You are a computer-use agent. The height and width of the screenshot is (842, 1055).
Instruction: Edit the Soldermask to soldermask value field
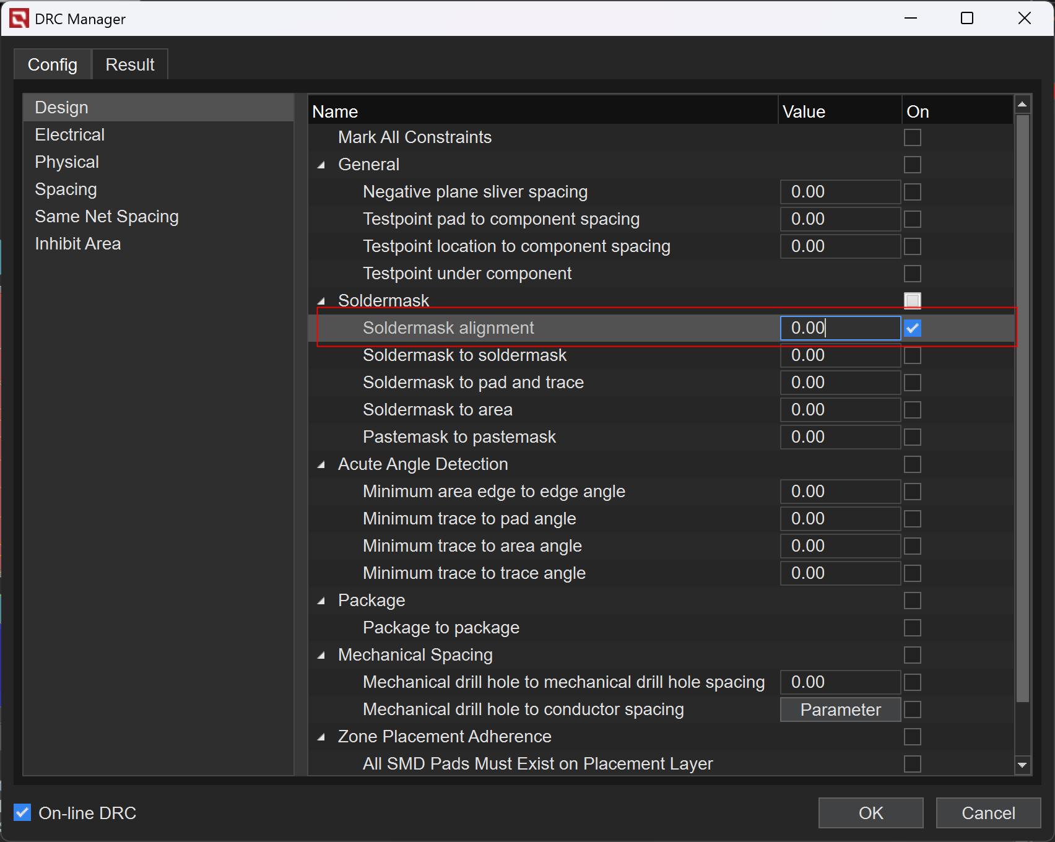[x=840, y=355]
